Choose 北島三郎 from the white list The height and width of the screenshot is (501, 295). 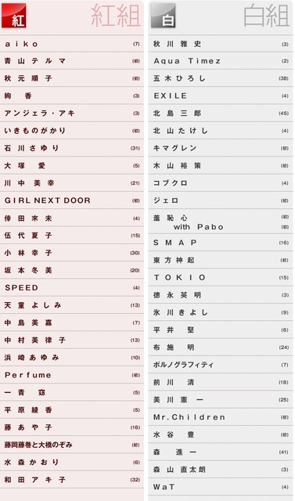221,113
